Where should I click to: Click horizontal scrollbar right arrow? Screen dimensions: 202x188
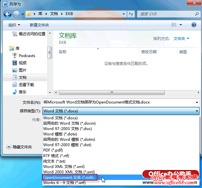198,92
